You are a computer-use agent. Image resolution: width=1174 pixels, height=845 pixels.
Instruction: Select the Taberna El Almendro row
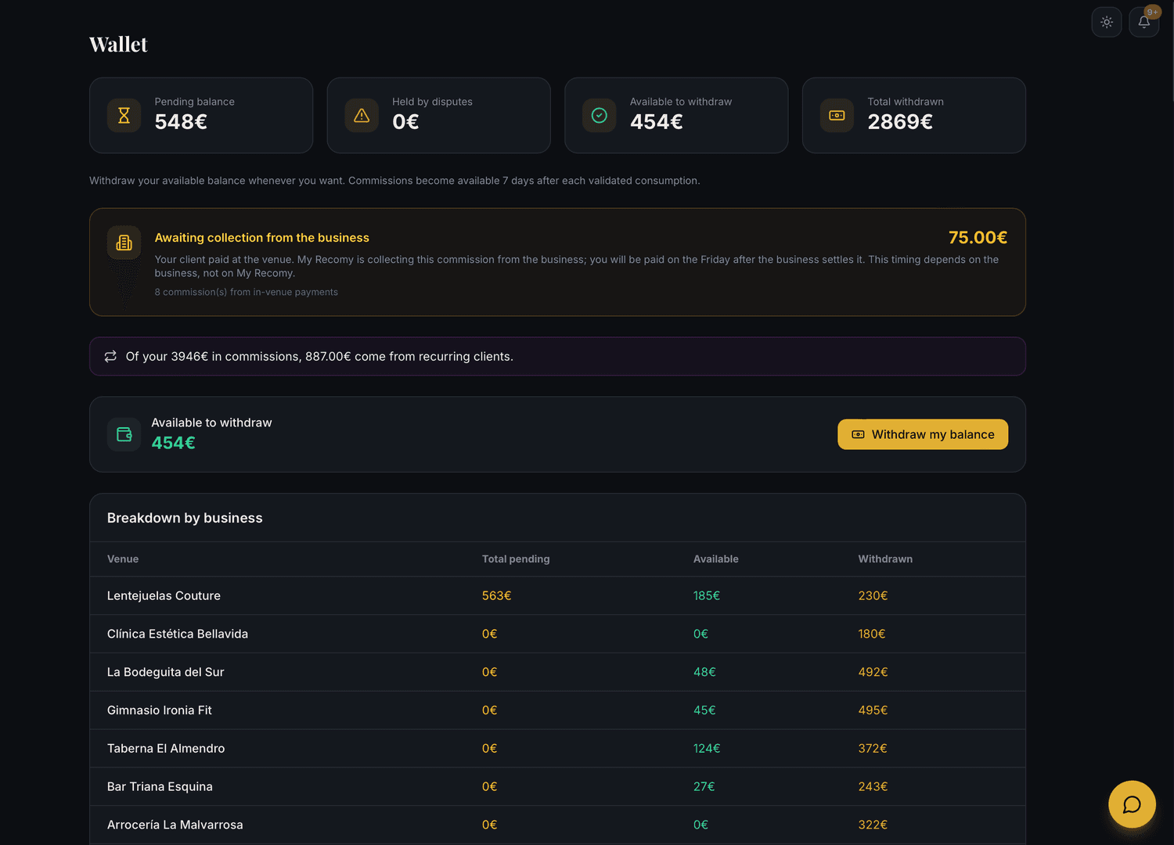(557, 749)
